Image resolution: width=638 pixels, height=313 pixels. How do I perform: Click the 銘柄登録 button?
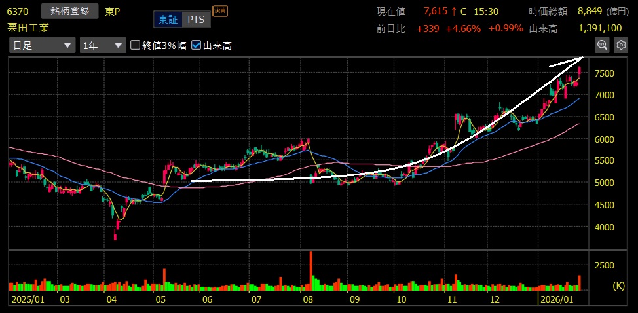coord(69,11)
